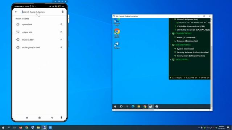Open Security Software Products Installed
This screenshot has width=232, height=130.
coord(192,52)
